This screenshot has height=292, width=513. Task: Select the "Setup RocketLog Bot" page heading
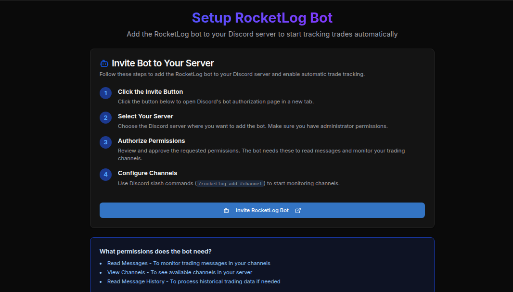pyautogui.click(x=262, y=17)
